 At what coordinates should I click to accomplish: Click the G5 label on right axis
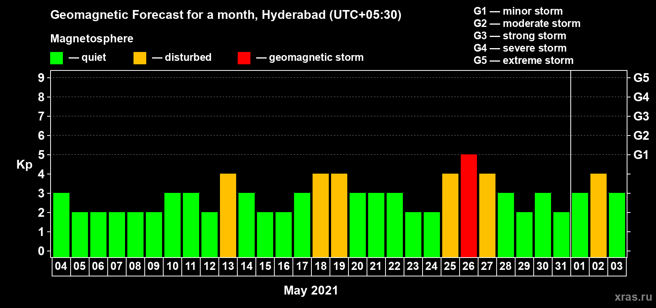pyautogui.click(x=641, y=78)
